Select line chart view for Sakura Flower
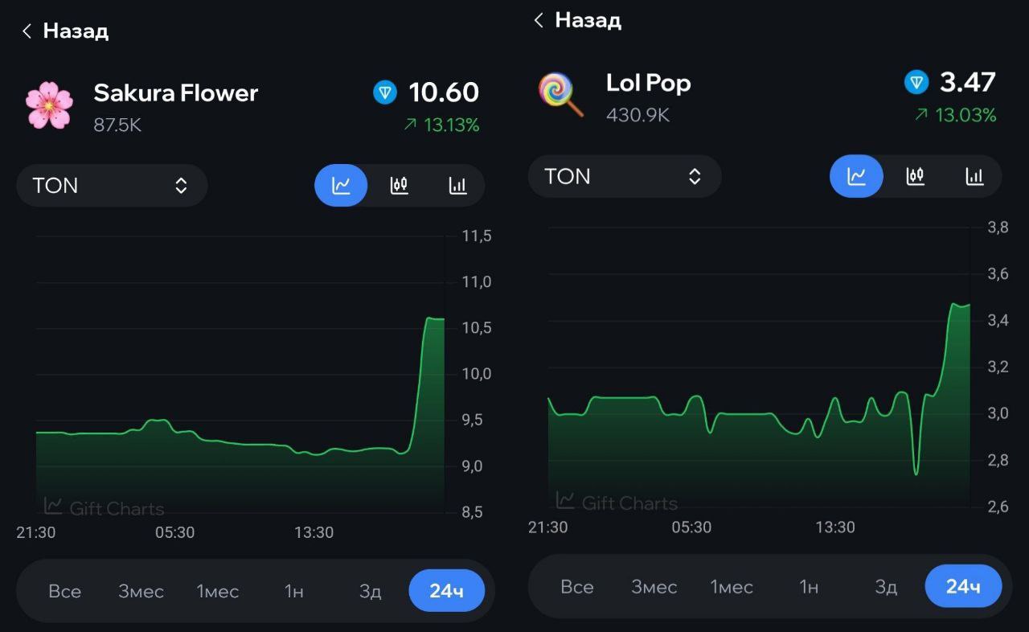 (x=341, y=186)
